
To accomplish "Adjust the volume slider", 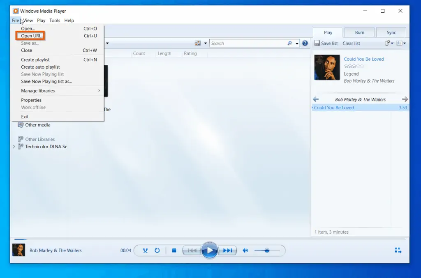I will point(266,250).
